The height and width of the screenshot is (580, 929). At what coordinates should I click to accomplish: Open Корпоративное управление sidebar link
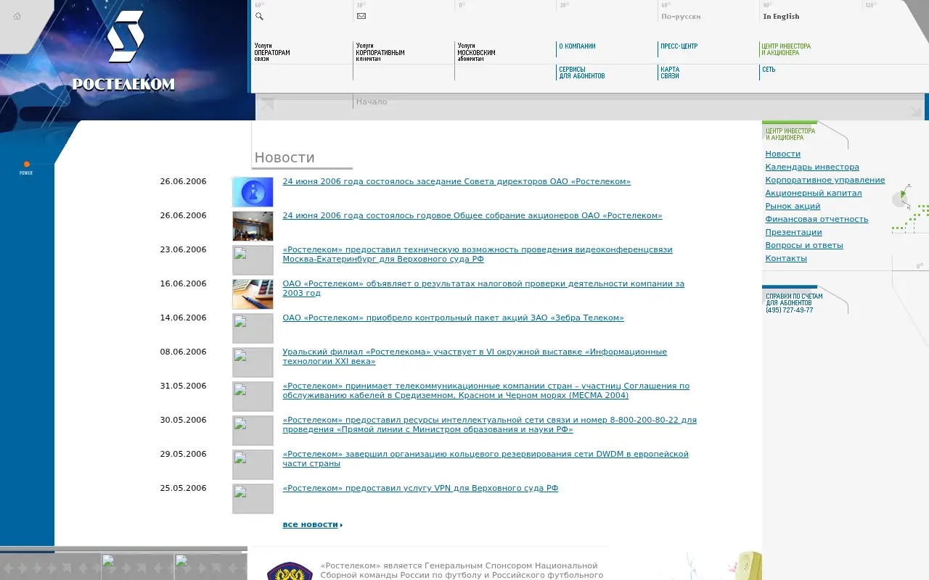pos(824,180)
